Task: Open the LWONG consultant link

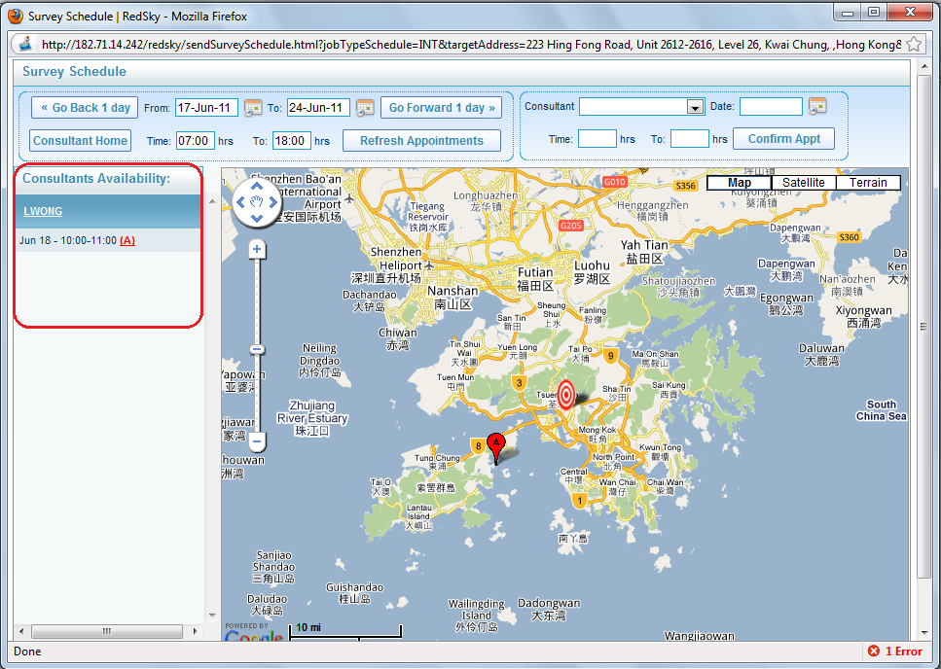Action: click(x=43, y=211)
